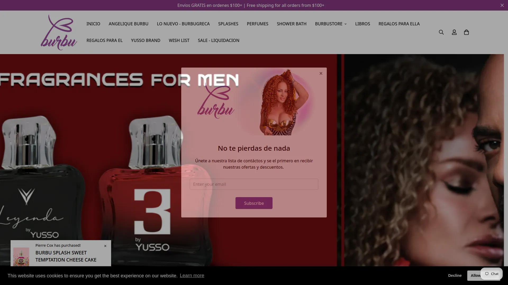508x285 pixels.
Task: Click the burbu logo in header
Action: click(x=59, y=32)
